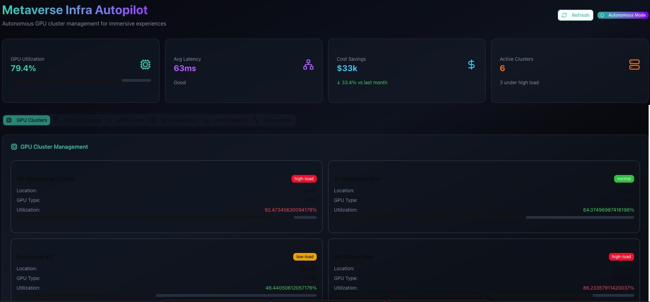Click the Active Clusters count 6
Image resolution: width=650 pixels, height=302 pixels.
pyautogui.click(x=502, y=68)
